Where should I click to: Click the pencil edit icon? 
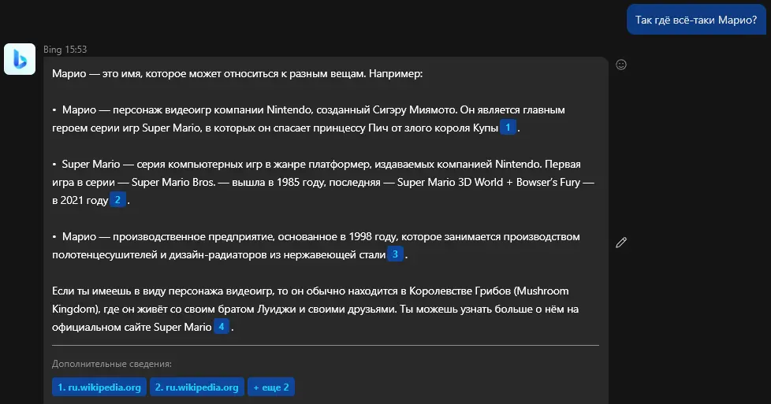point(621,243)
